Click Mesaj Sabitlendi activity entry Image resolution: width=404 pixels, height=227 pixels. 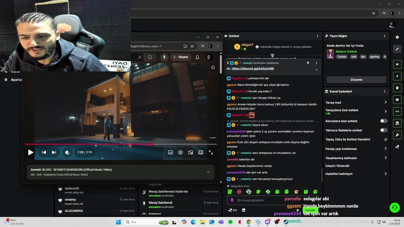160,202
